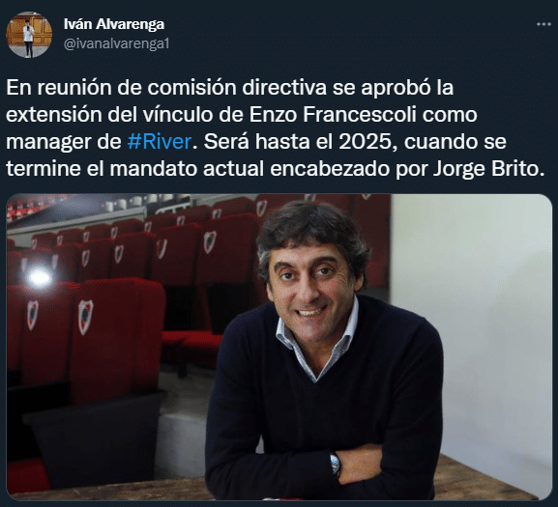The width and height of the screenshot is (558, 507).
Task: Click the wristwatch in the photo
Action: click(335, 464)
